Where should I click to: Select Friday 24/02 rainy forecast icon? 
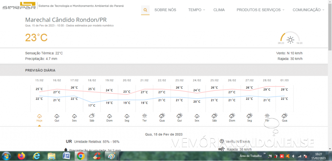197,116
